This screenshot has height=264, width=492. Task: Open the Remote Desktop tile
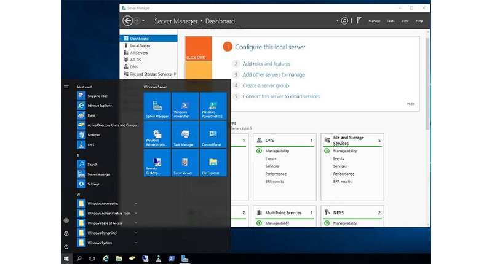157,163
